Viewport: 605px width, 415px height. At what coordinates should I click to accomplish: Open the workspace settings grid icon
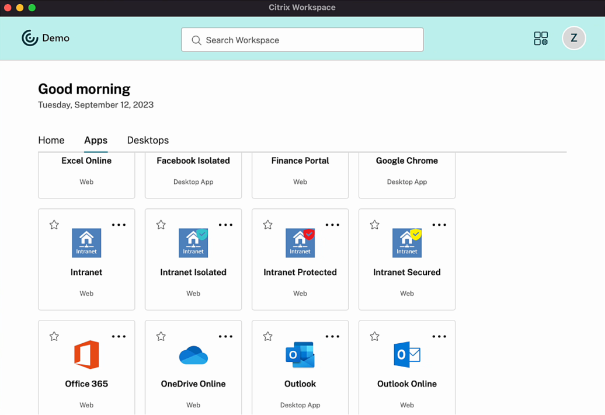541,39
